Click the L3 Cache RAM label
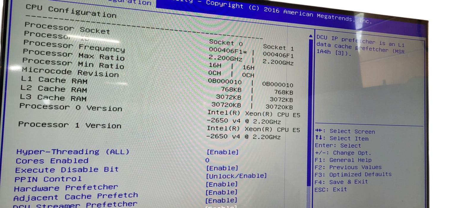This screenshot has height=208, width=450. (x=53, y=97)
